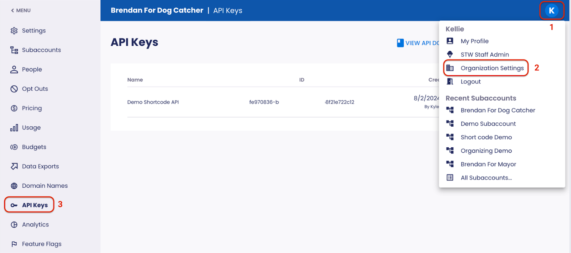The image size is (571, 253).
Task: Click the ID column header
Action: point(302,80)
